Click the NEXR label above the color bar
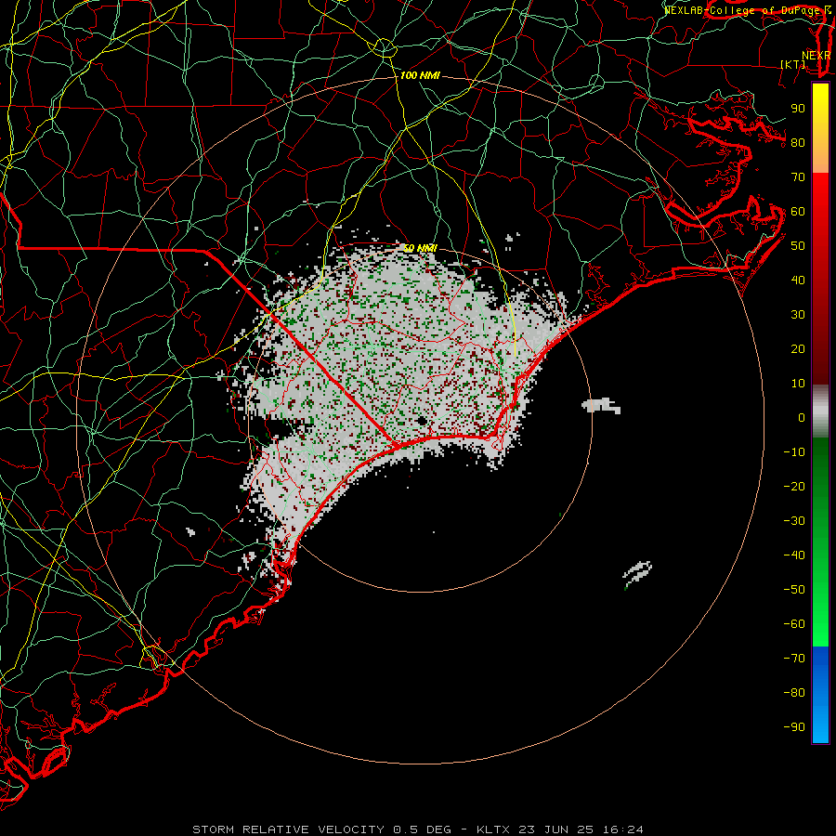Image resolution: width=836 pixels, height=836 pixels. (x=816, y=56)
